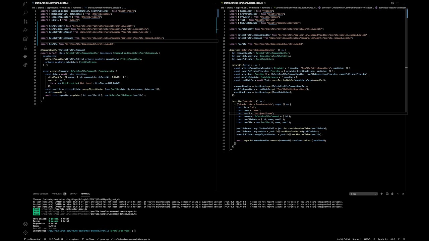Click 'handlers' in left editor breadcrumb

(77, 7)
